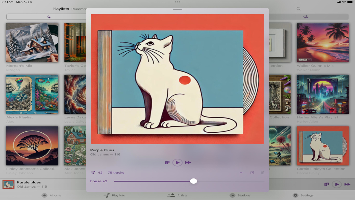Open the edit pencil icon in the popup

tap(252, 173)
